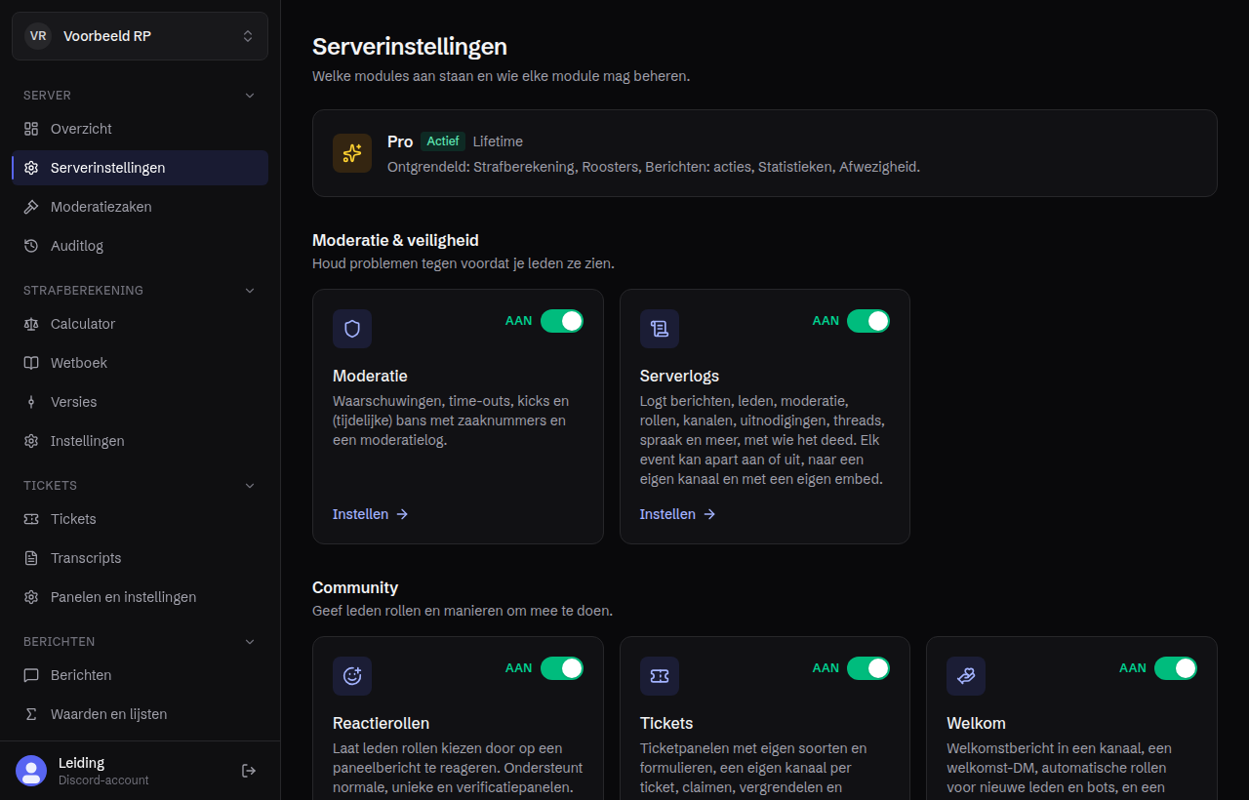This screenshot has height=800, width=1249.
Task: Open the Wetboek page
Action: 140,363
